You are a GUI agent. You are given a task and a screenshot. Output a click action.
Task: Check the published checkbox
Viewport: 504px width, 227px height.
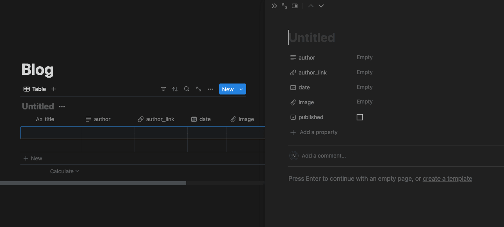360,117
